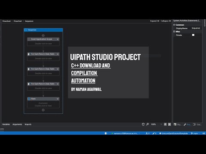Add activity via bottom plus icon in Sequence
Image resolution: width=206 pixels, height=154 pixels.
pos(43,110)
